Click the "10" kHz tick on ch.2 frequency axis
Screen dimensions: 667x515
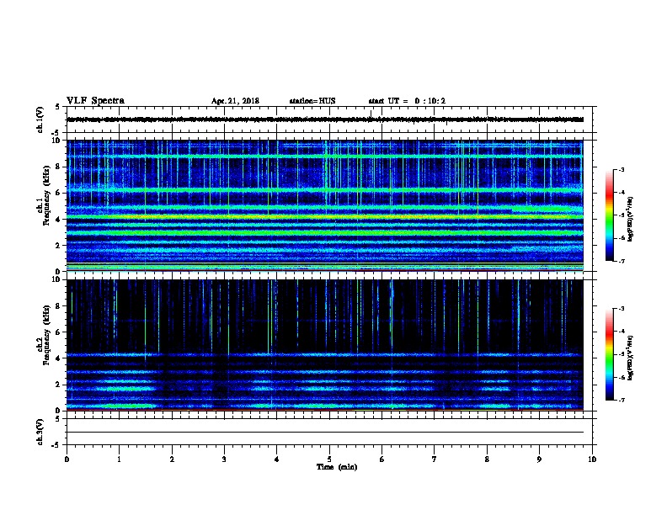click(56, 279)
